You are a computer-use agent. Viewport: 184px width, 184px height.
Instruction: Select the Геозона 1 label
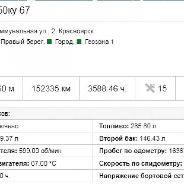tap(99, 42)
